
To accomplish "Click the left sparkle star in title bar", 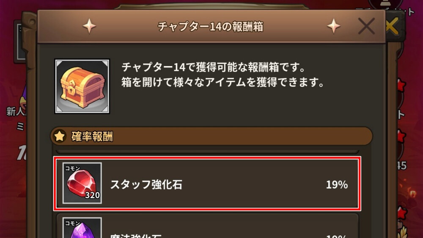I will [89, 26].
